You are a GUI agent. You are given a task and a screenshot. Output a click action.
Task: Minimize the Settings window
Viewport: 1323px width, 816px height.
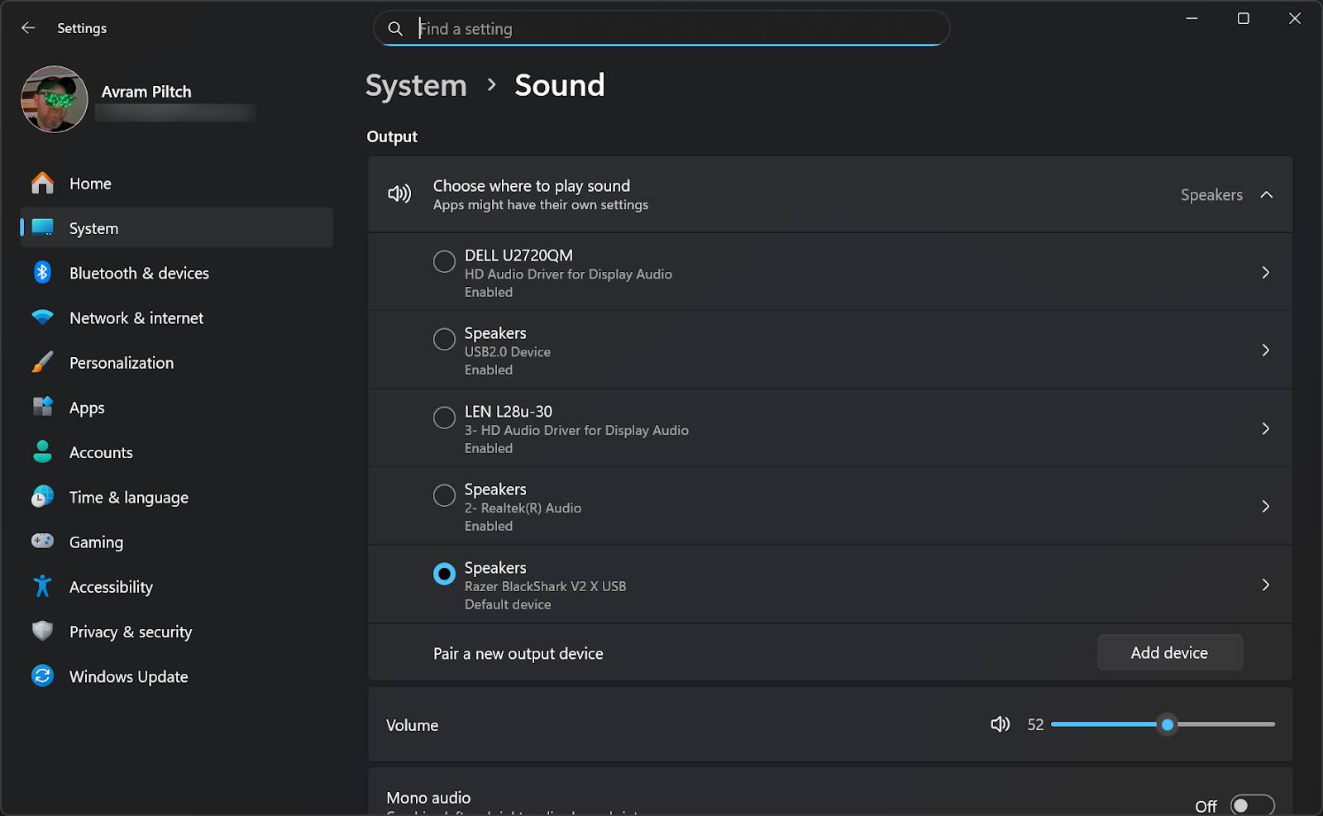1192,18
